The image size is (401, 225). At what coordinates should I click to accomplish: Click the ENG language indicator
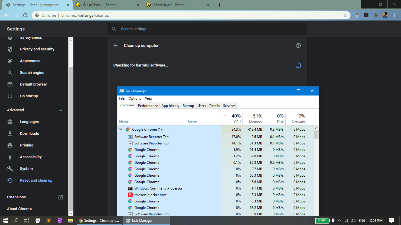click(362, 221)
